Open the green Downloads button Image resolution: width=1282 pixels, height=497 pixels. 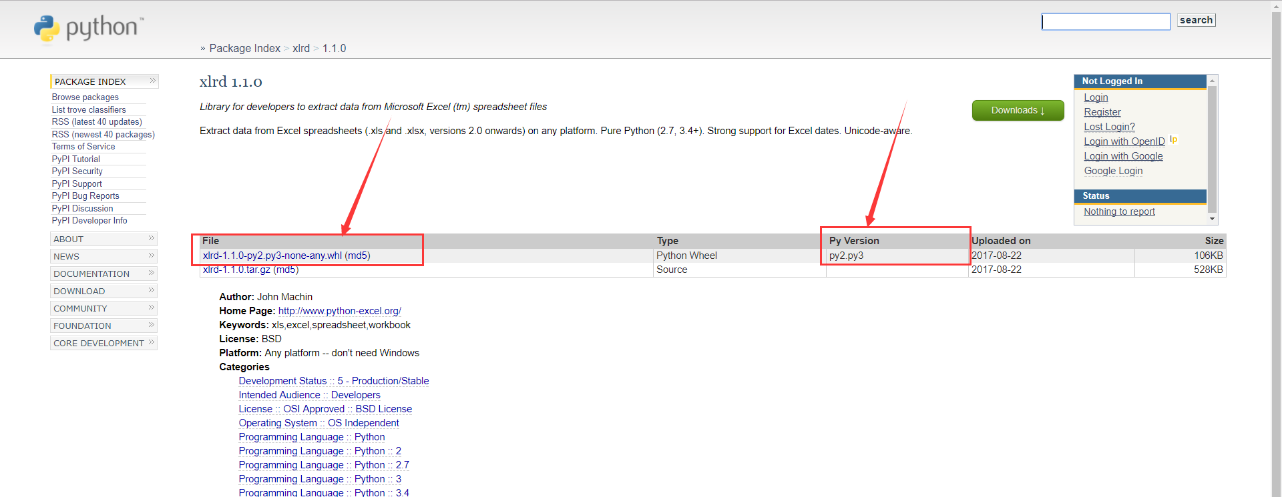click(x=1018, y=111)
